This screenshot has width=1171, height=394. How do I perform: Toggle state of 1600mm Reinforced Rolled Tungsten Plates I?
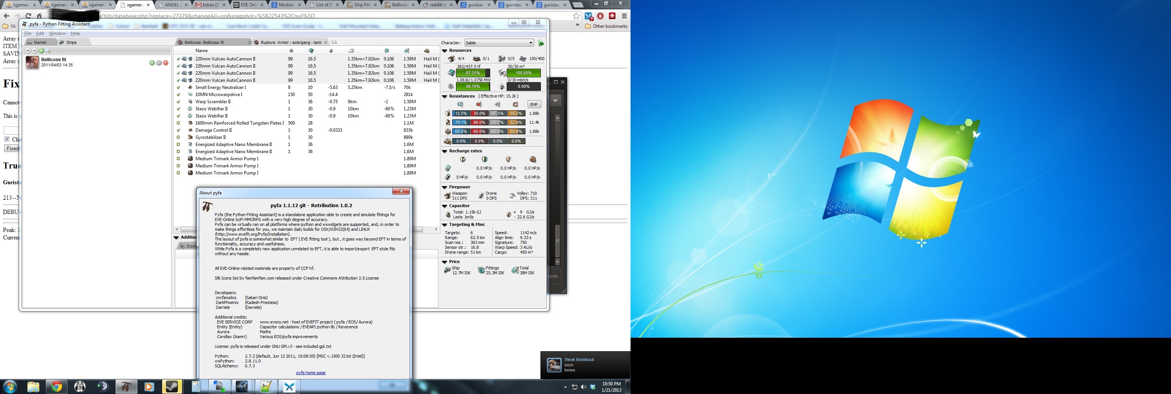pos(178,123)
